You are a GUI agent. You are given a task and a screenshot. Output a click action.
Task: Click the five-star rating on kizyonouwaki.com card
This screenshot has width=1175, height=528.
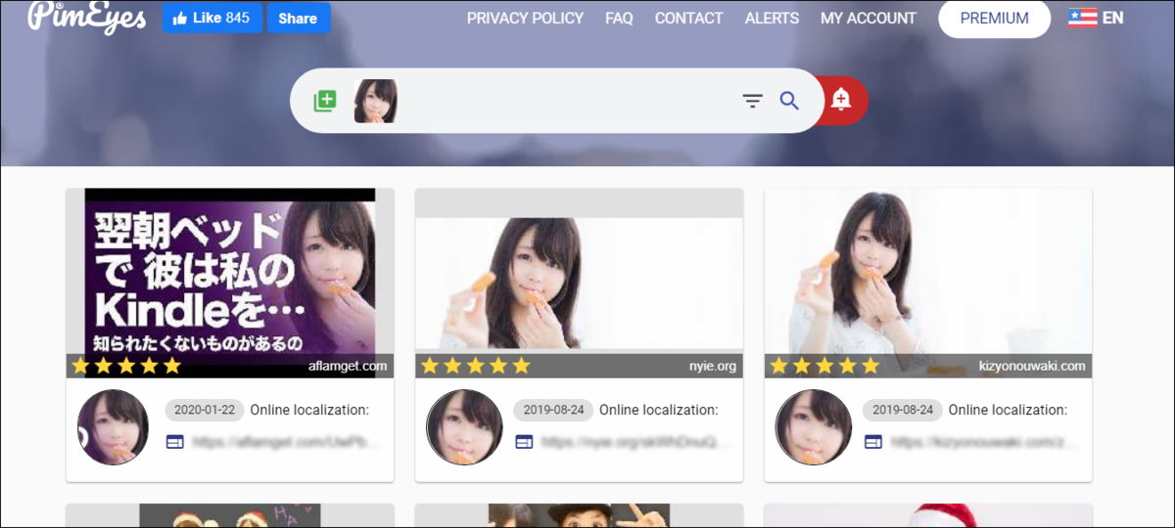coord(824,366)
